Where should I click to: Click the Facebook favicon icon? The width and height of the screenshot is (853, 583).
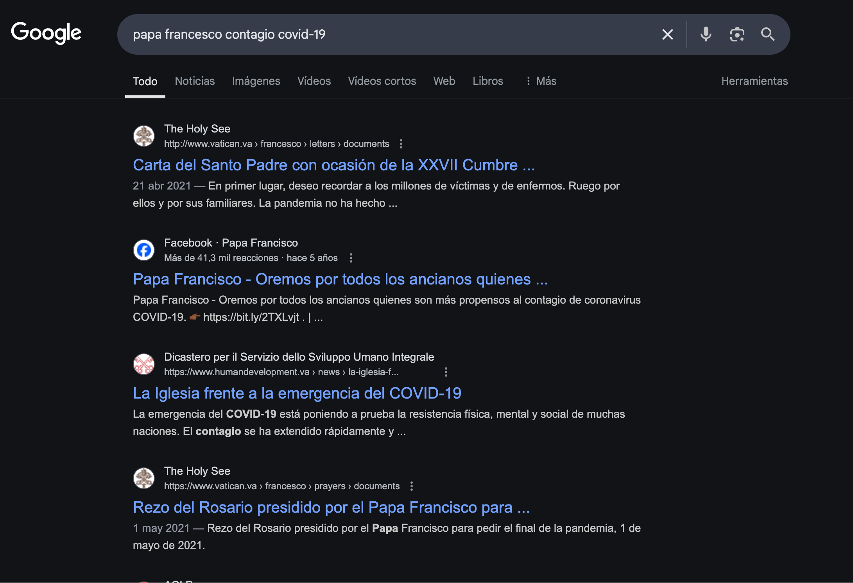point(144,250)
